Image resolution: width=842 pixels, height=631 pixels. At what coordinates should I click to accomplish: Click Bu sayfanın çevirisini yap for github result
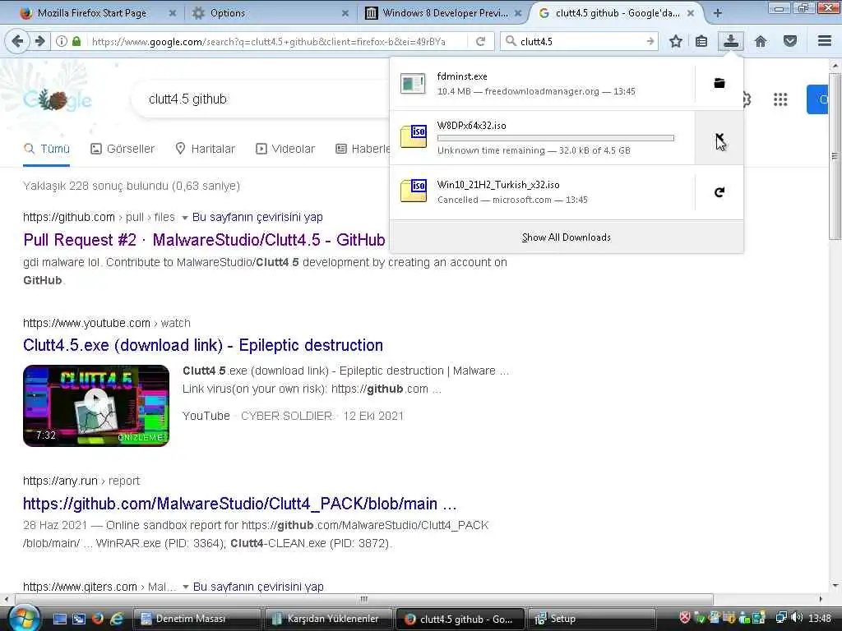[257, 217]
